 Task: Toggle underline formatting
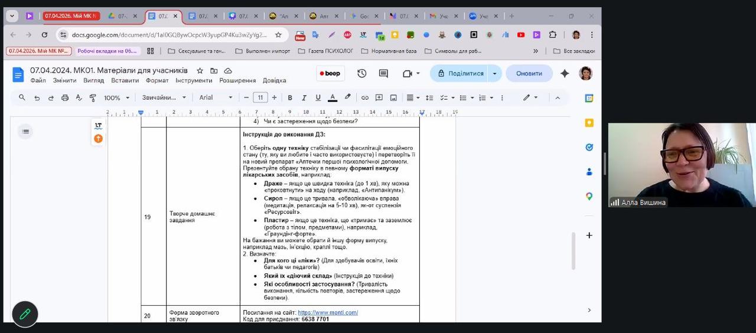pos(318,98)
